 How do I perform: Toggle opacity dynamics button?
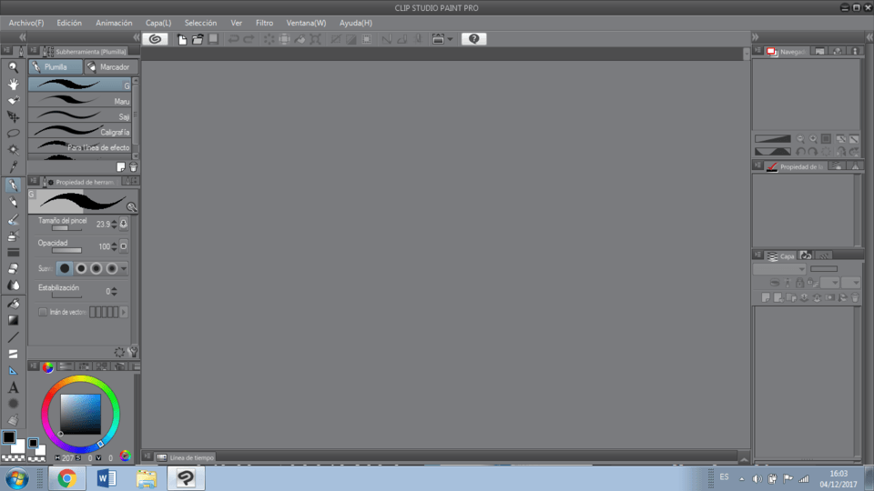pyautogui.click(x=124, y=246)
